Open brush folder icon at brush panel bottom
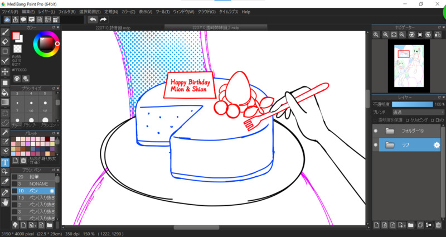This screenshot has height=237, width=446. tap(50, 225)
